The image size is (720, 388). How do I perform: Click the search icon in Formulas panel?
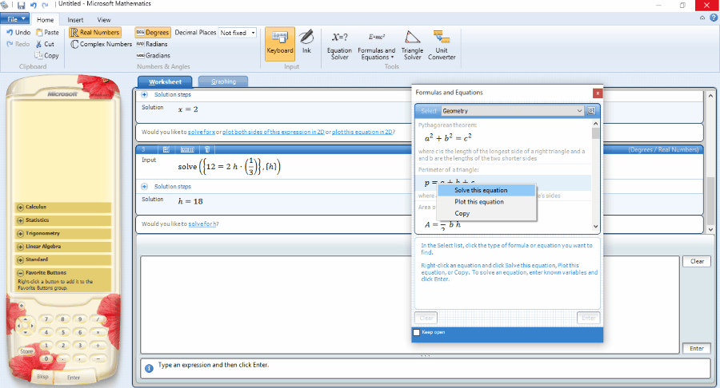(x=591, y=111)
